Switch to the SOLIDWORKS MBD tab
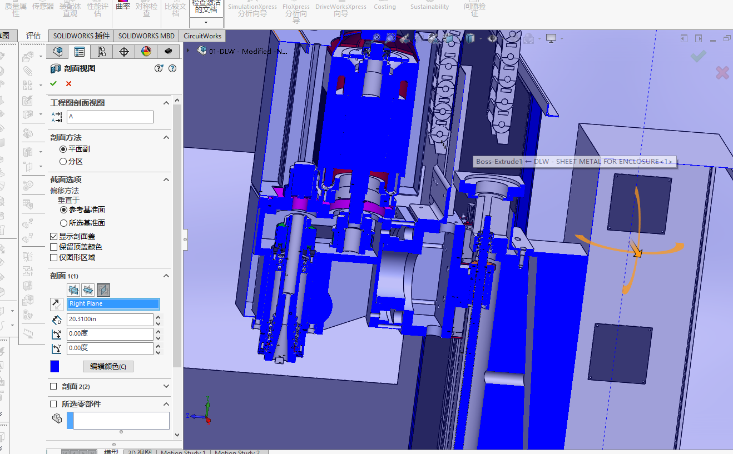Viewport: 733px width, 454px height. (x=146, y=36)
